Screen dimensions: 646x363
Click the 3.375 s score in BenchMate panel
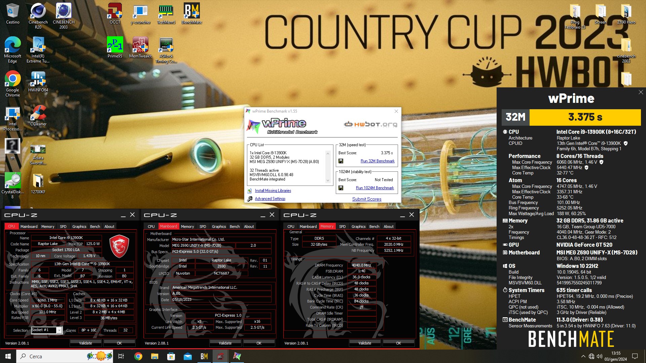pos(585,117)
